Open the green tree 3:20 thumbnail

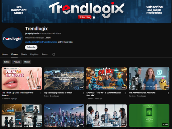click(149, 116)
